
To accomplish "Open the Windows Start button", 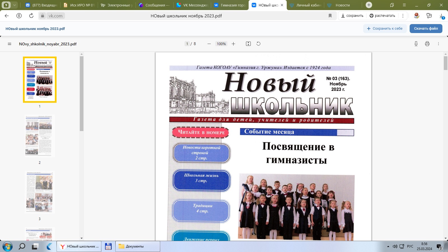I will click(8, 246).
